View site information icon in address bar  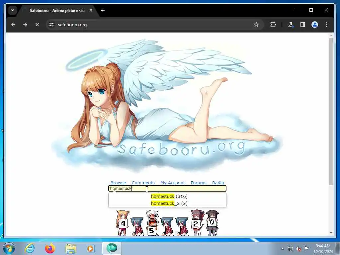click(x=51, y=25)
